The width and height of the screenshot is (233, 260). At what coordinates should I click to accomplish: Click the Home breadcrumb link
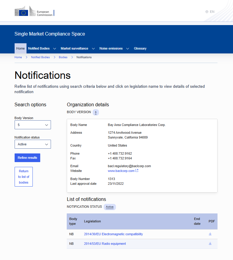point(18,57)
